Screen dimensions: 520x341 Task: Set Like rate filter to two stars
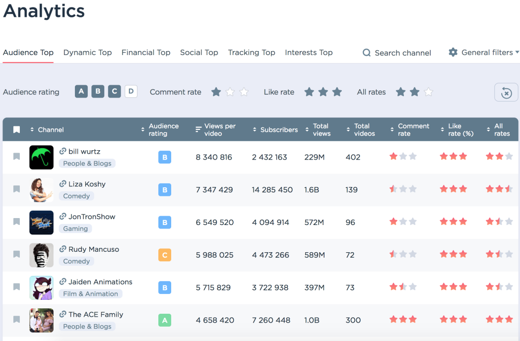(323, 92)
